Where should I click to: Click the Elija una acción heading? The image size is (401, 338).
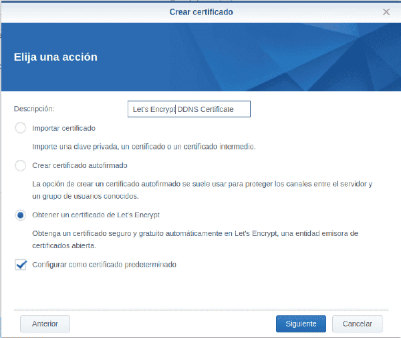(55, 57)
